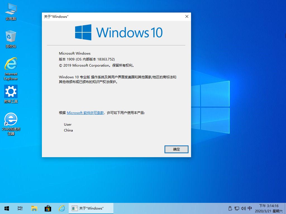Open the 此电脑 desktop icon
This screenshot has width=286, height=214.
click(11, 12)
